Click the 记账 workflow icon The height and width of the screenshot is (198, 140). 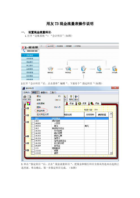click(x=84, y=69)
